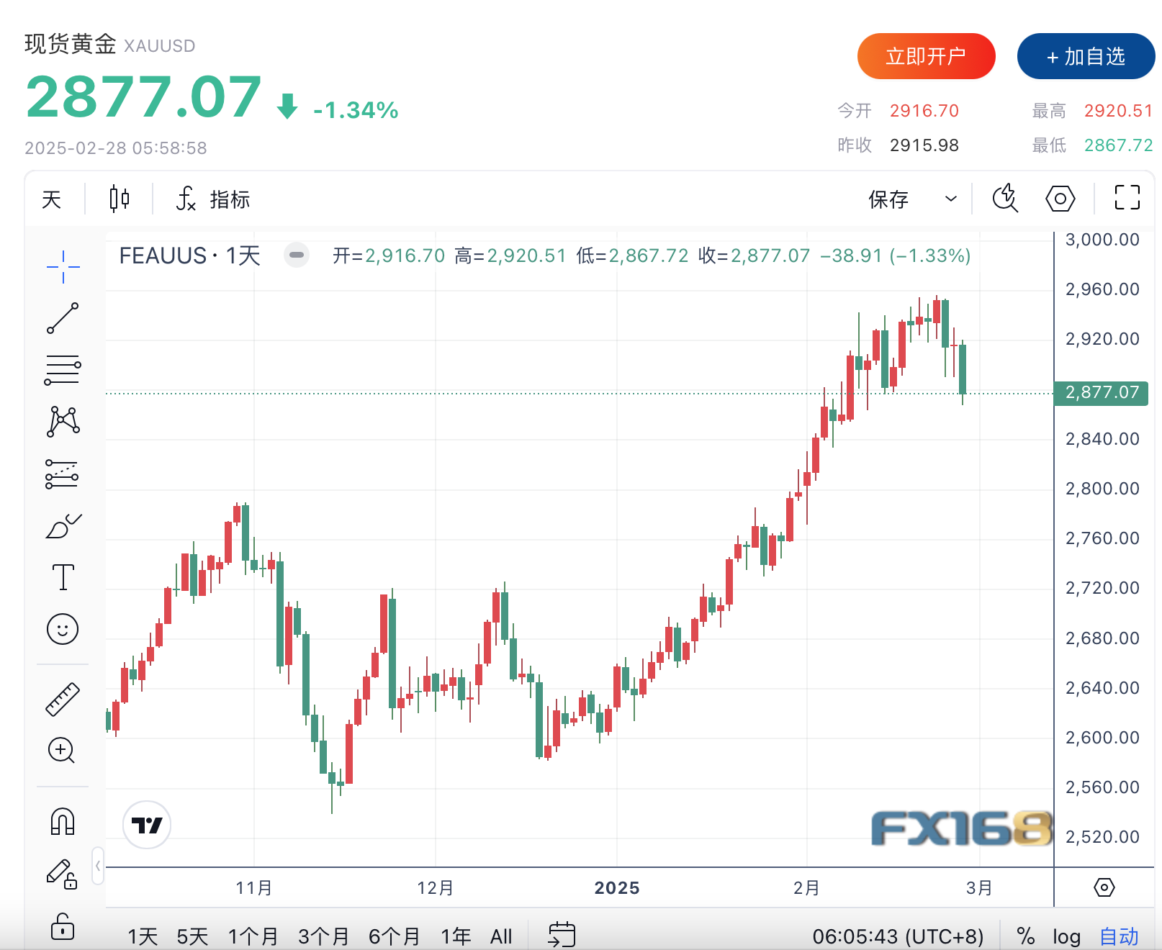Open the 天 time interval selector
Image resolution: width=1162 pixels, height=950 pixels.
pos(52,199)
